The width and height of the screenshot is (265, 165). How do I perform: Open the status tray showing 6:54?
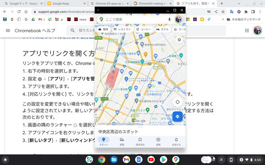[x=251, y=160]
